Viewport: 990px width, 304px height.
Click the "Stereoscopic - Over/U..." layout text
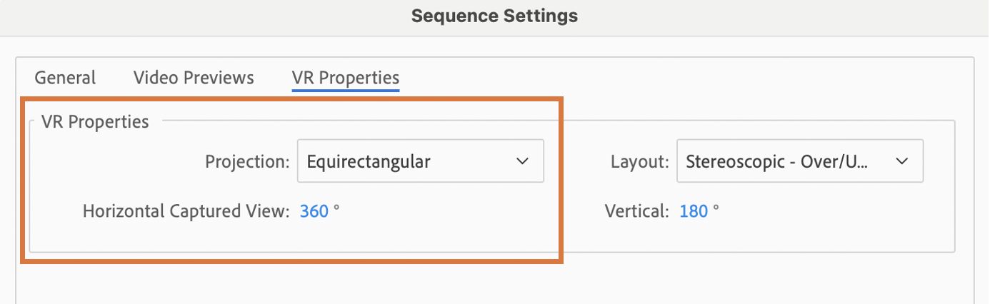[x=776, y=162]
